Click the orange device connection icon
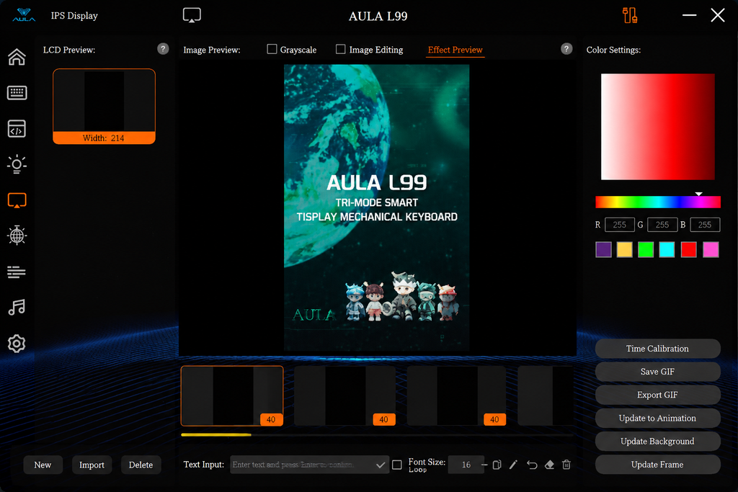This screenshot has height=492, width=738. coord(630,15)
